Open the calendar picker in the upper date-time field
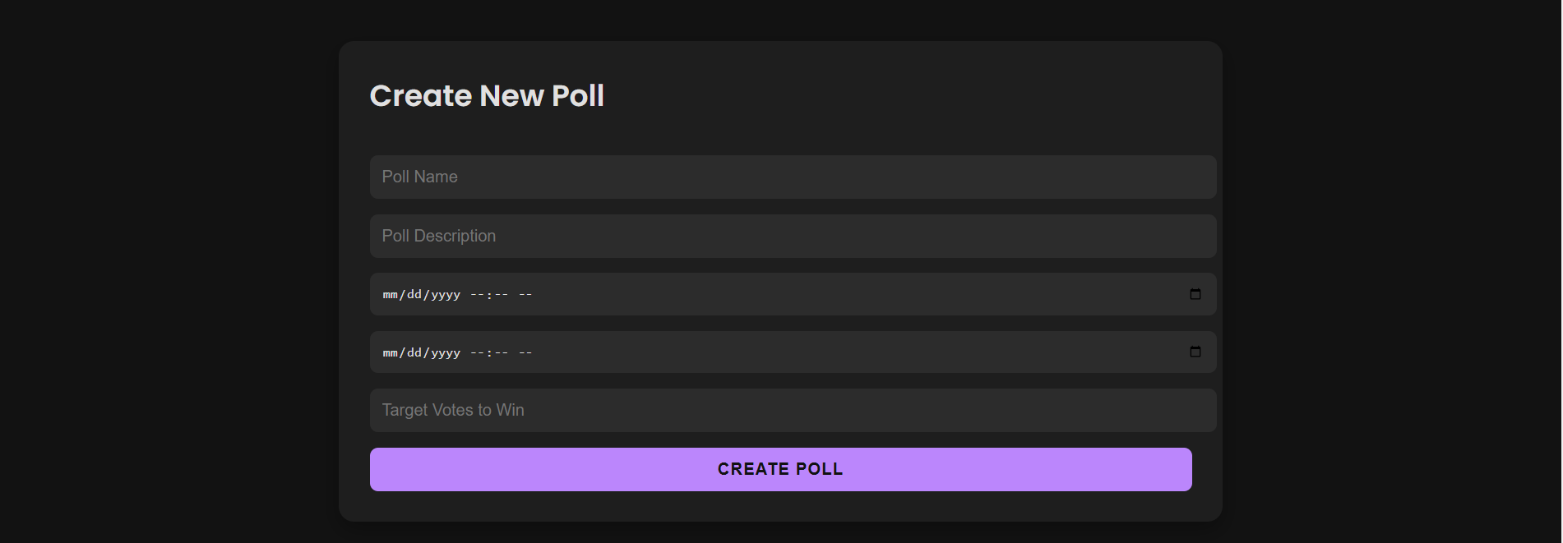Screen dimensions: 1563x543 tap(1195, 294)
